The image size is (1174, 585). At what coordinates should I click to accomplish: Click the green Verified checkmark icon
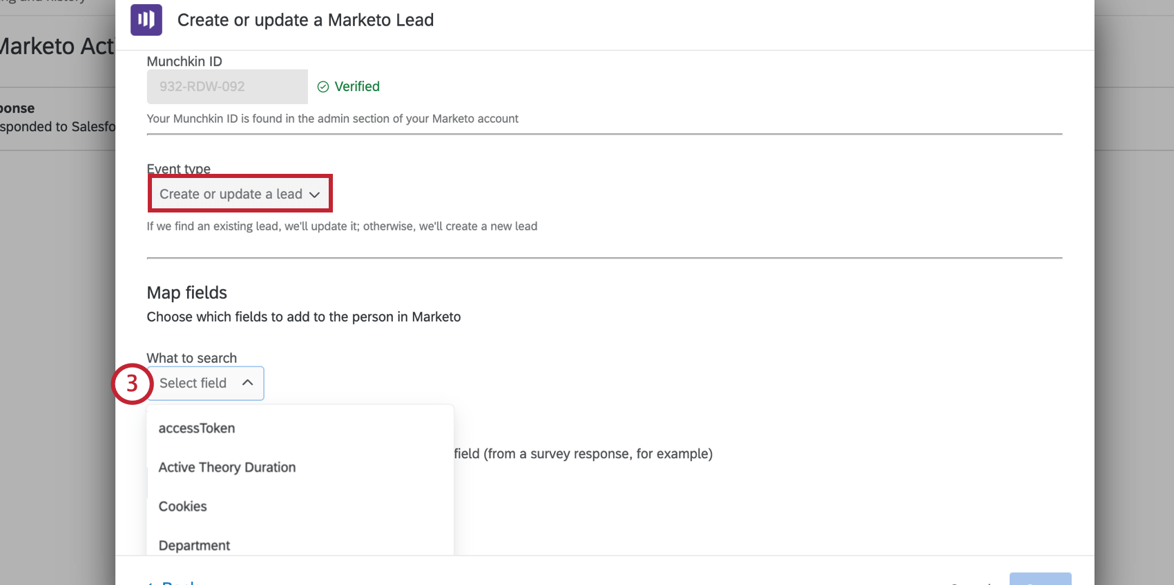(323, 87)
